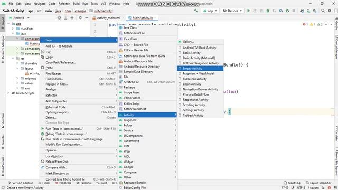Open IDE settings gear icon in toolbar
Screen dimensions: 338x190
(x=330, y=11)
